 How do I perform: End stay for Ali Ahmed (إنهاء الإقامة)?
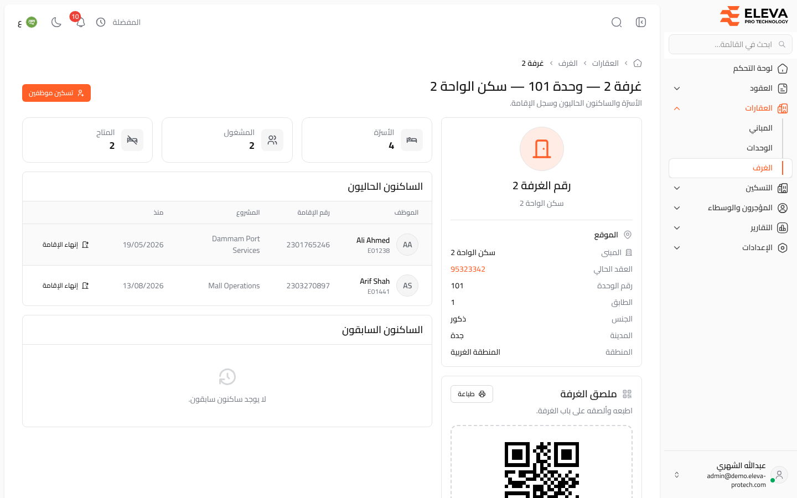pyautogui.click(x=65, y=245)
